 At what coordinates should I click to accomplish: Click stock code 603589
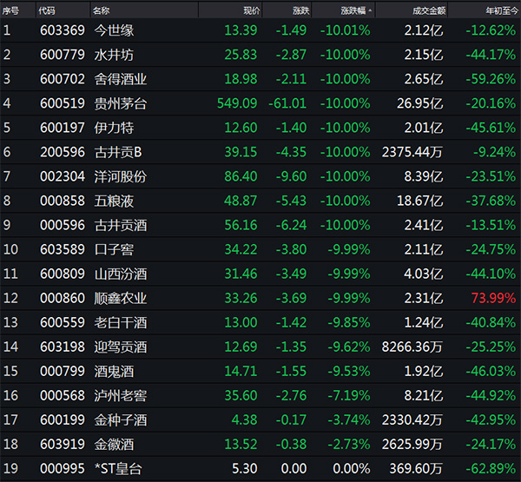pyautogui.click(x=63, y=249)
